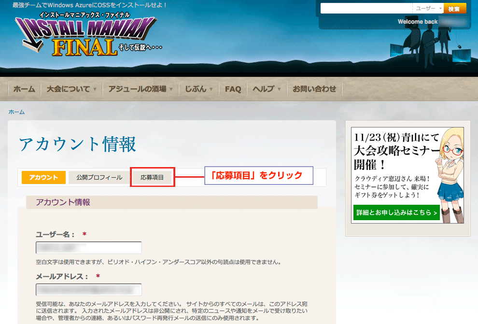Image resolution: width=478 pixels, height=324 pixels.
Task: Expand the ヘルプ menu
Action: [x=267, y=89]
